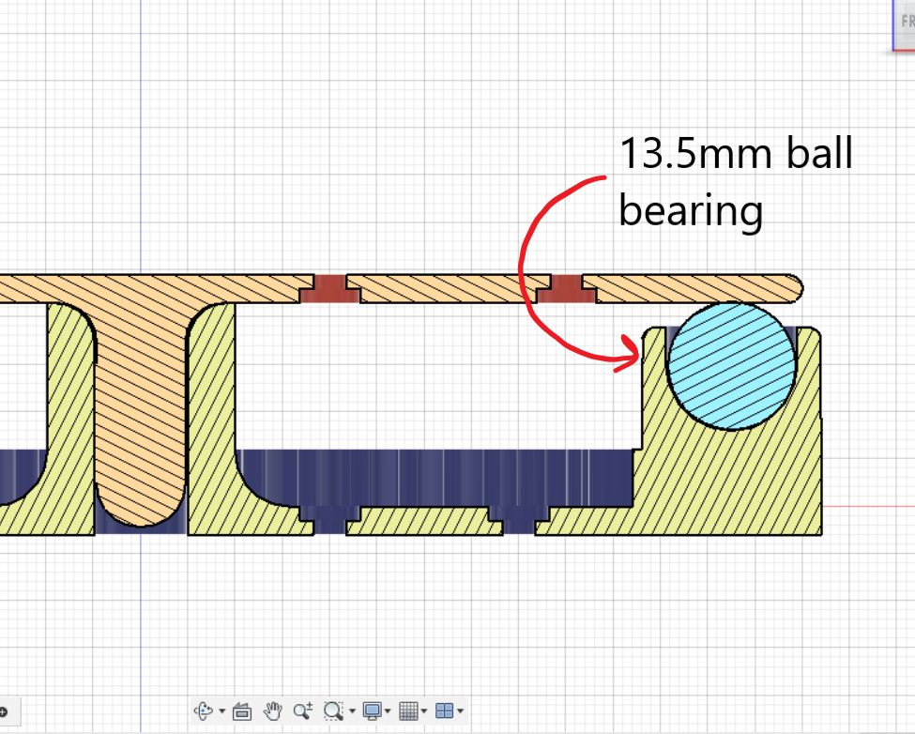Expand the Zoom Window options arrow
This screenshot has height=734, width=915.
(x=352, y=711)
